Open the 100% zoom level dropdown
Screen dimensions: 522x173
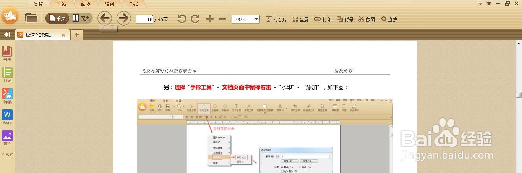(246, 19)
